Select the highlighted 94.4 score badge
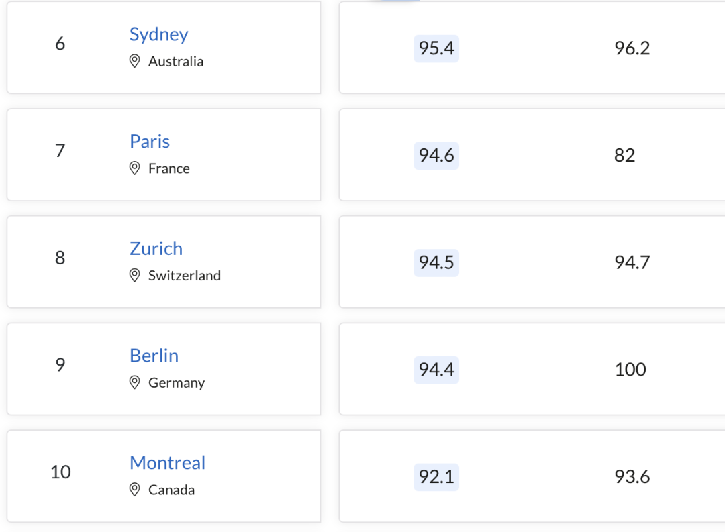This screenshot has width=725, height=532. click(436, 370)
